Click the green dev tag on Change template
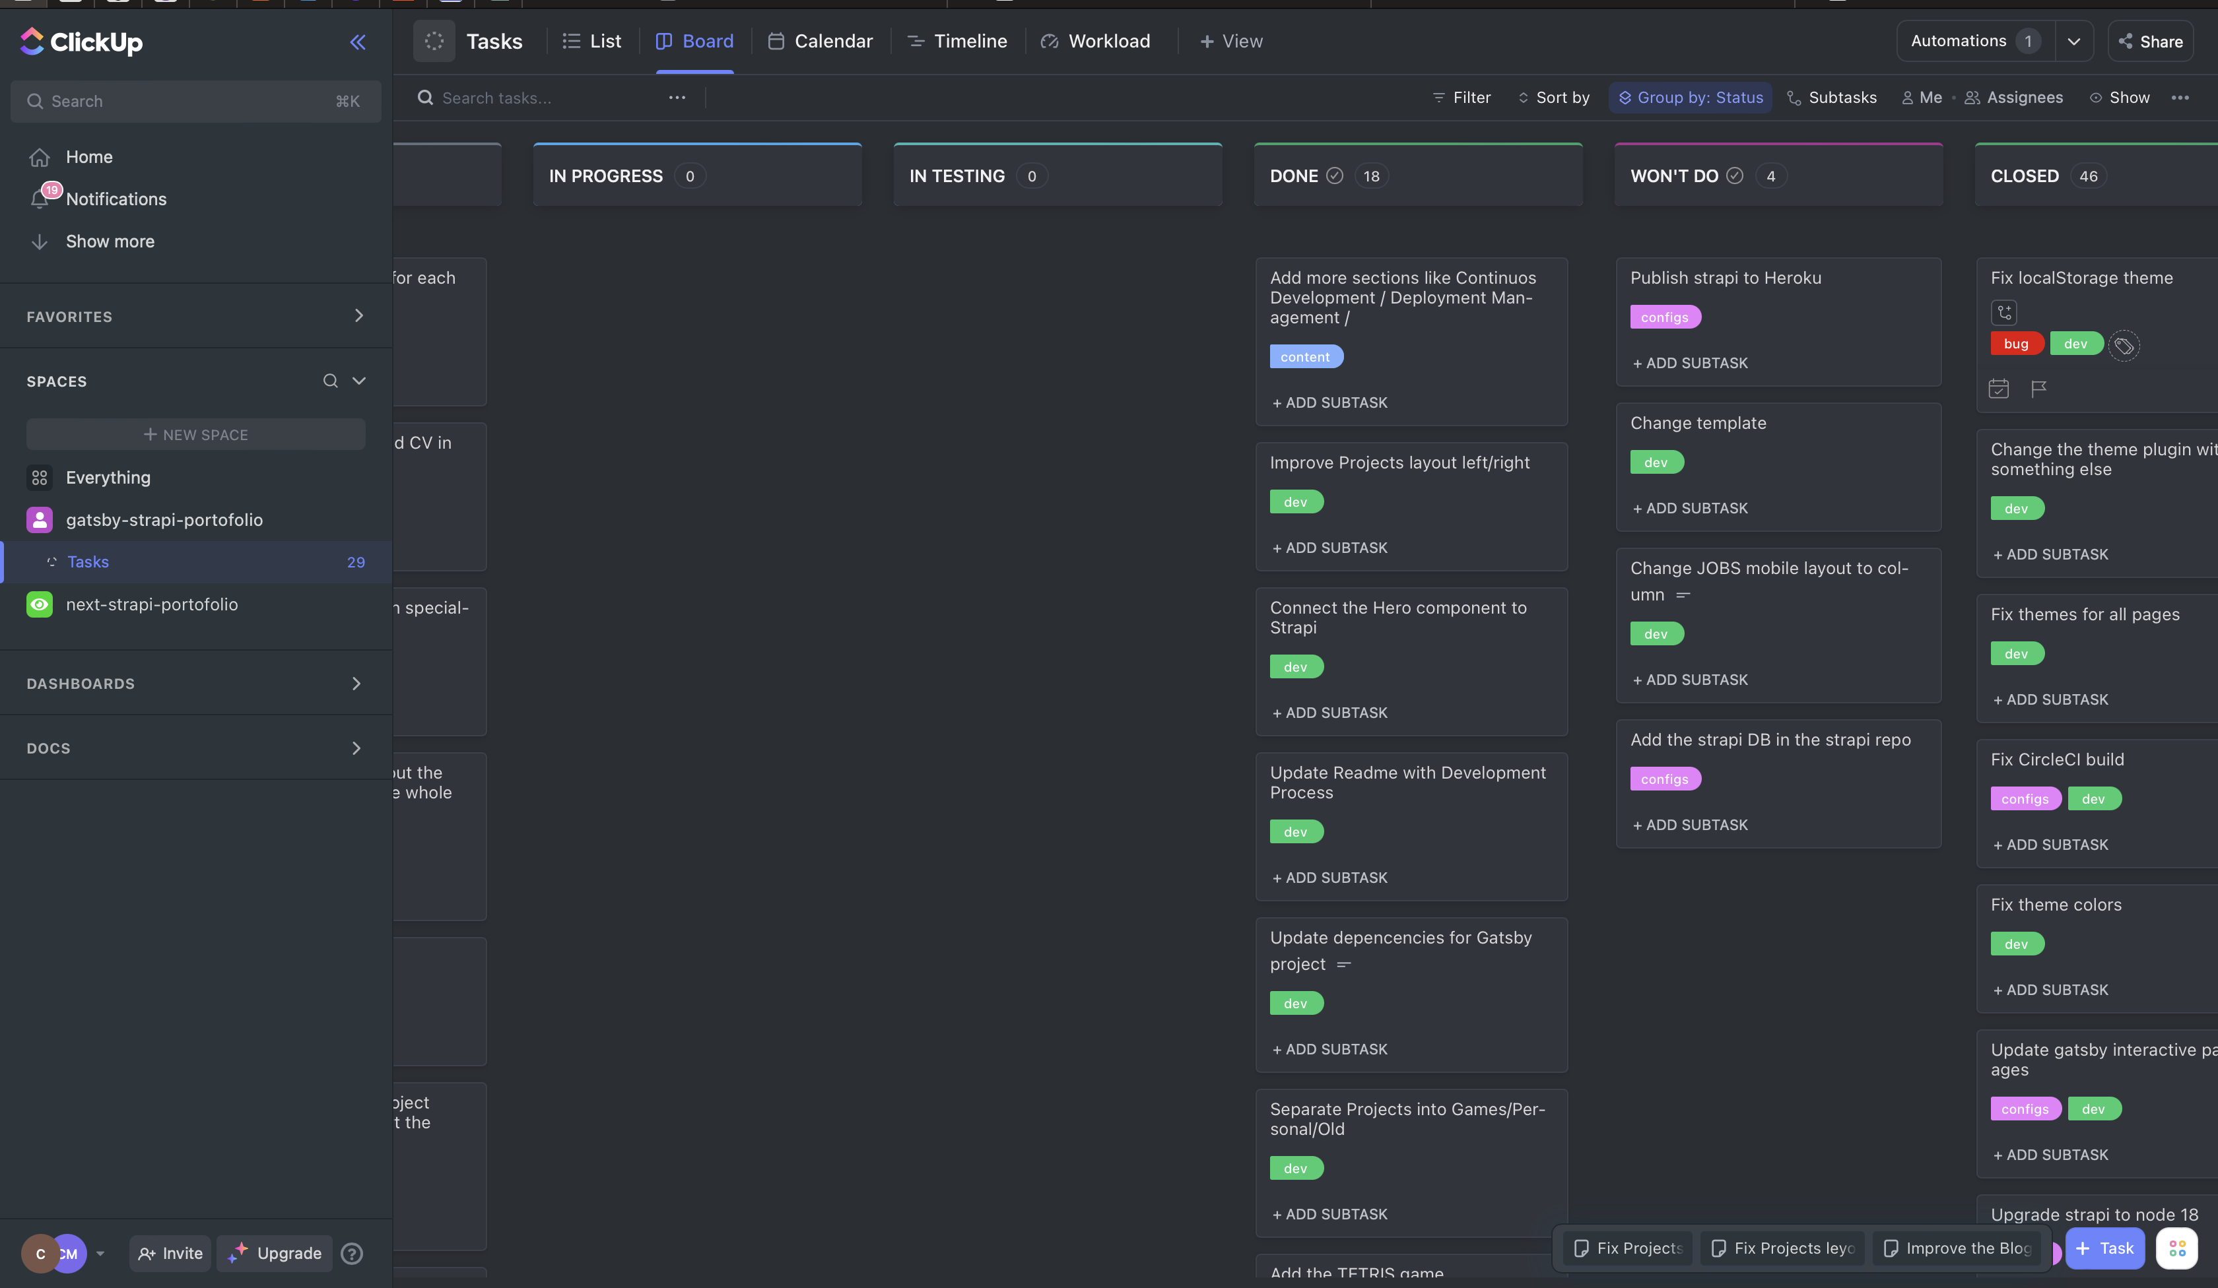The width and height of the screenshot is (2218, 1288). [x=1656, y=462]
